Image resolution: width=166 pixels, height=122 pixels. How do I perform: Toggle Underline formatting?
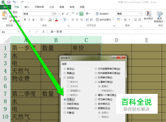(x=33, y=20)
